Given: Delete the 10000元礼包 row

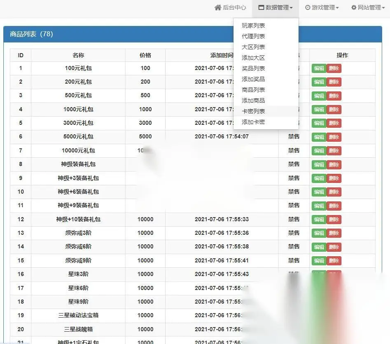Looking at the screenshot, I should tap(334, 150).
